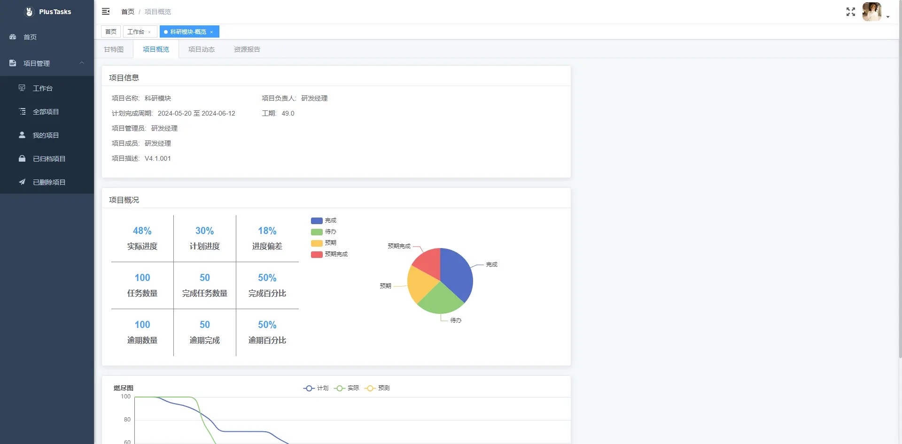Viewport: 902px width, 444px height.
Task: Select the 工作台 page tag
Action: click(136, 31)
